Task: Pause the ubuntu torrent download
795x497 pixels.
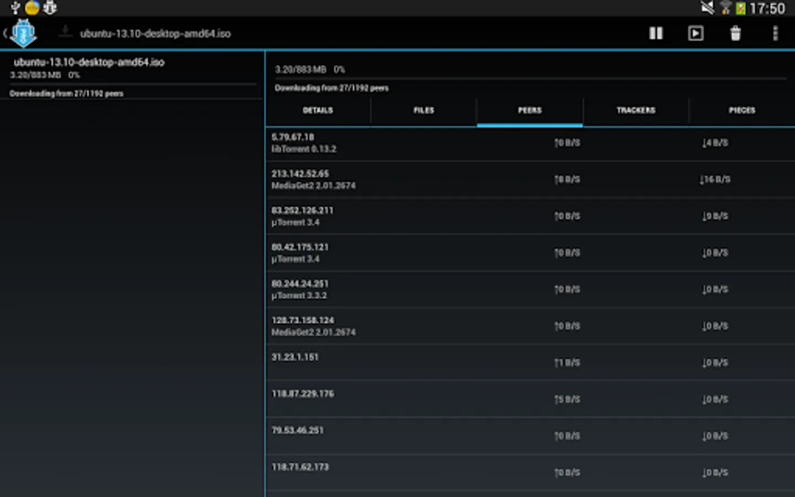Action: tap(656, 34)
